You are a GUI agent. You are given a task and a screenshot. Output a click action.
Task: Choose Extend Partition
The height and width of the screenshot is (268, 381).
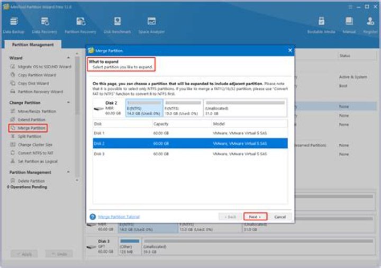[32, 120]
